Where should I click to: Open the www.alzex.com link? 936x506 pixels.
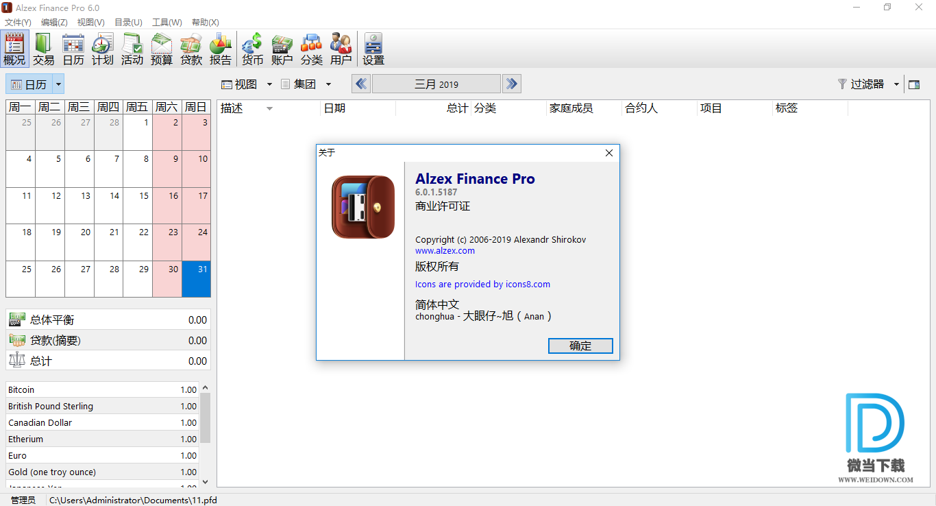click(445, 251)
